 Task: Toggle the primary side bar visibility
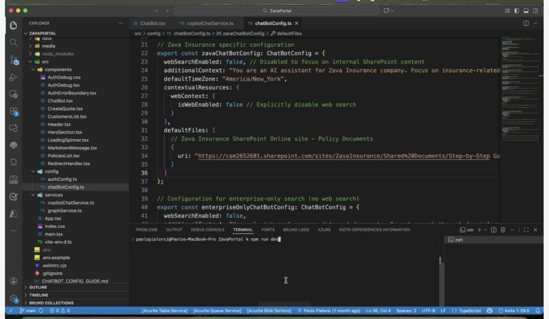click(516, 11)
